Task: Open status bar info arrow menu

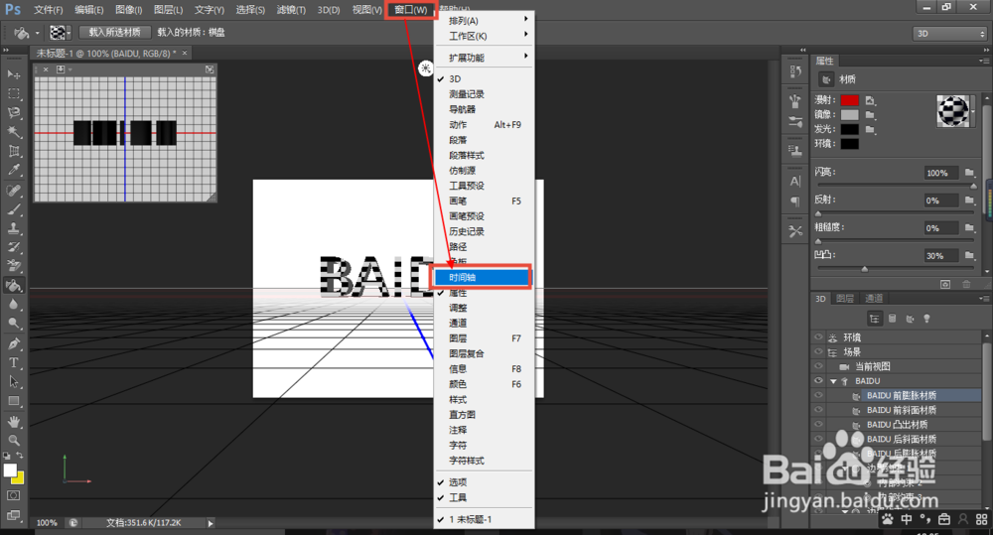Action: [211, 523]
